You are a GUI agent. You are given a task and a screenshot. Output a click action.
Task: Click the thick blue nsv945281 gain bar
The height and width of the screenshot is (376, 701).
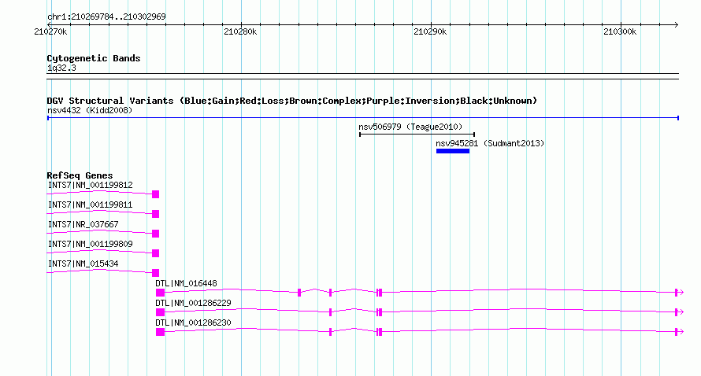point(453,151)
